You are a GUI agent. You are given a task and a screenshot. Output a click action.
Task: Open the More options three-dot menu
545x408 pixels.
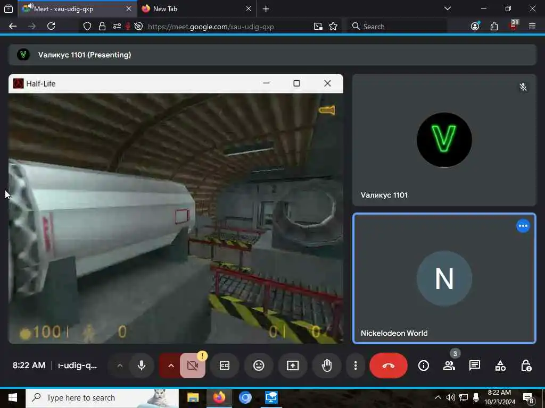coord(355,365)
